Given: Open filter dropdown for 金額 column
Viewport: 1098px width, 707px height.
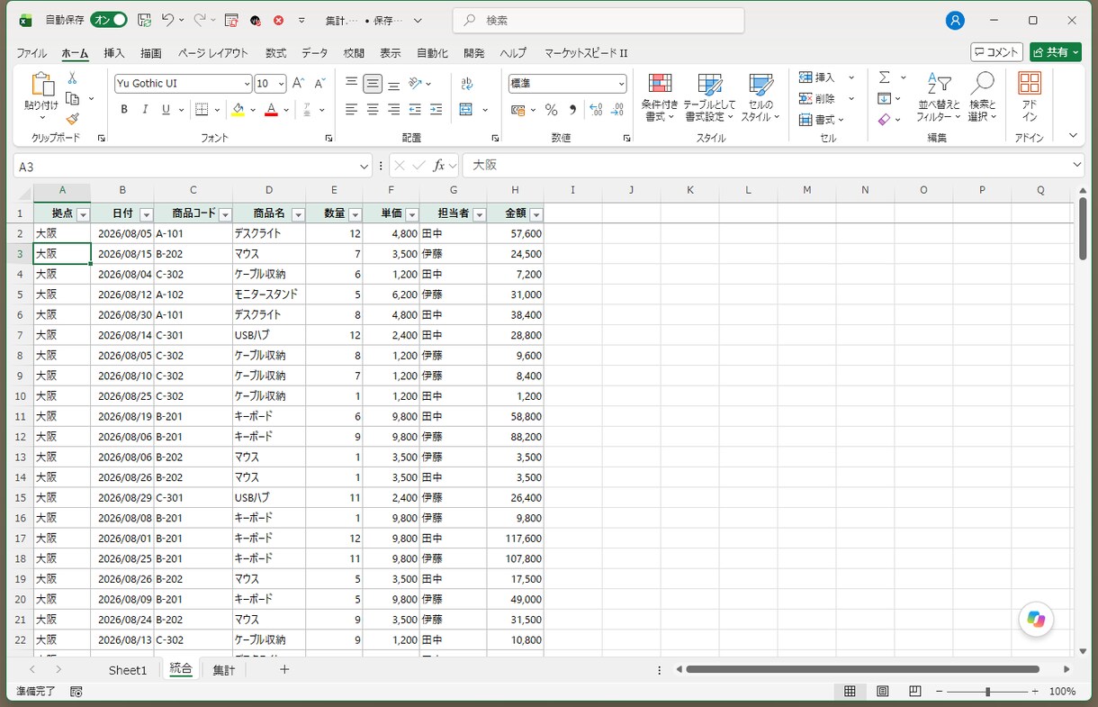Looking at the screenshot, I should pyautogui.click(x=536, y=214).
